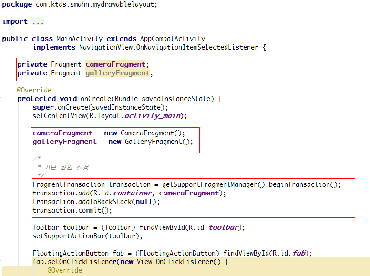Click the setContentView method call
The width and height of the screenshot is (370, 276).
[60, 116]
